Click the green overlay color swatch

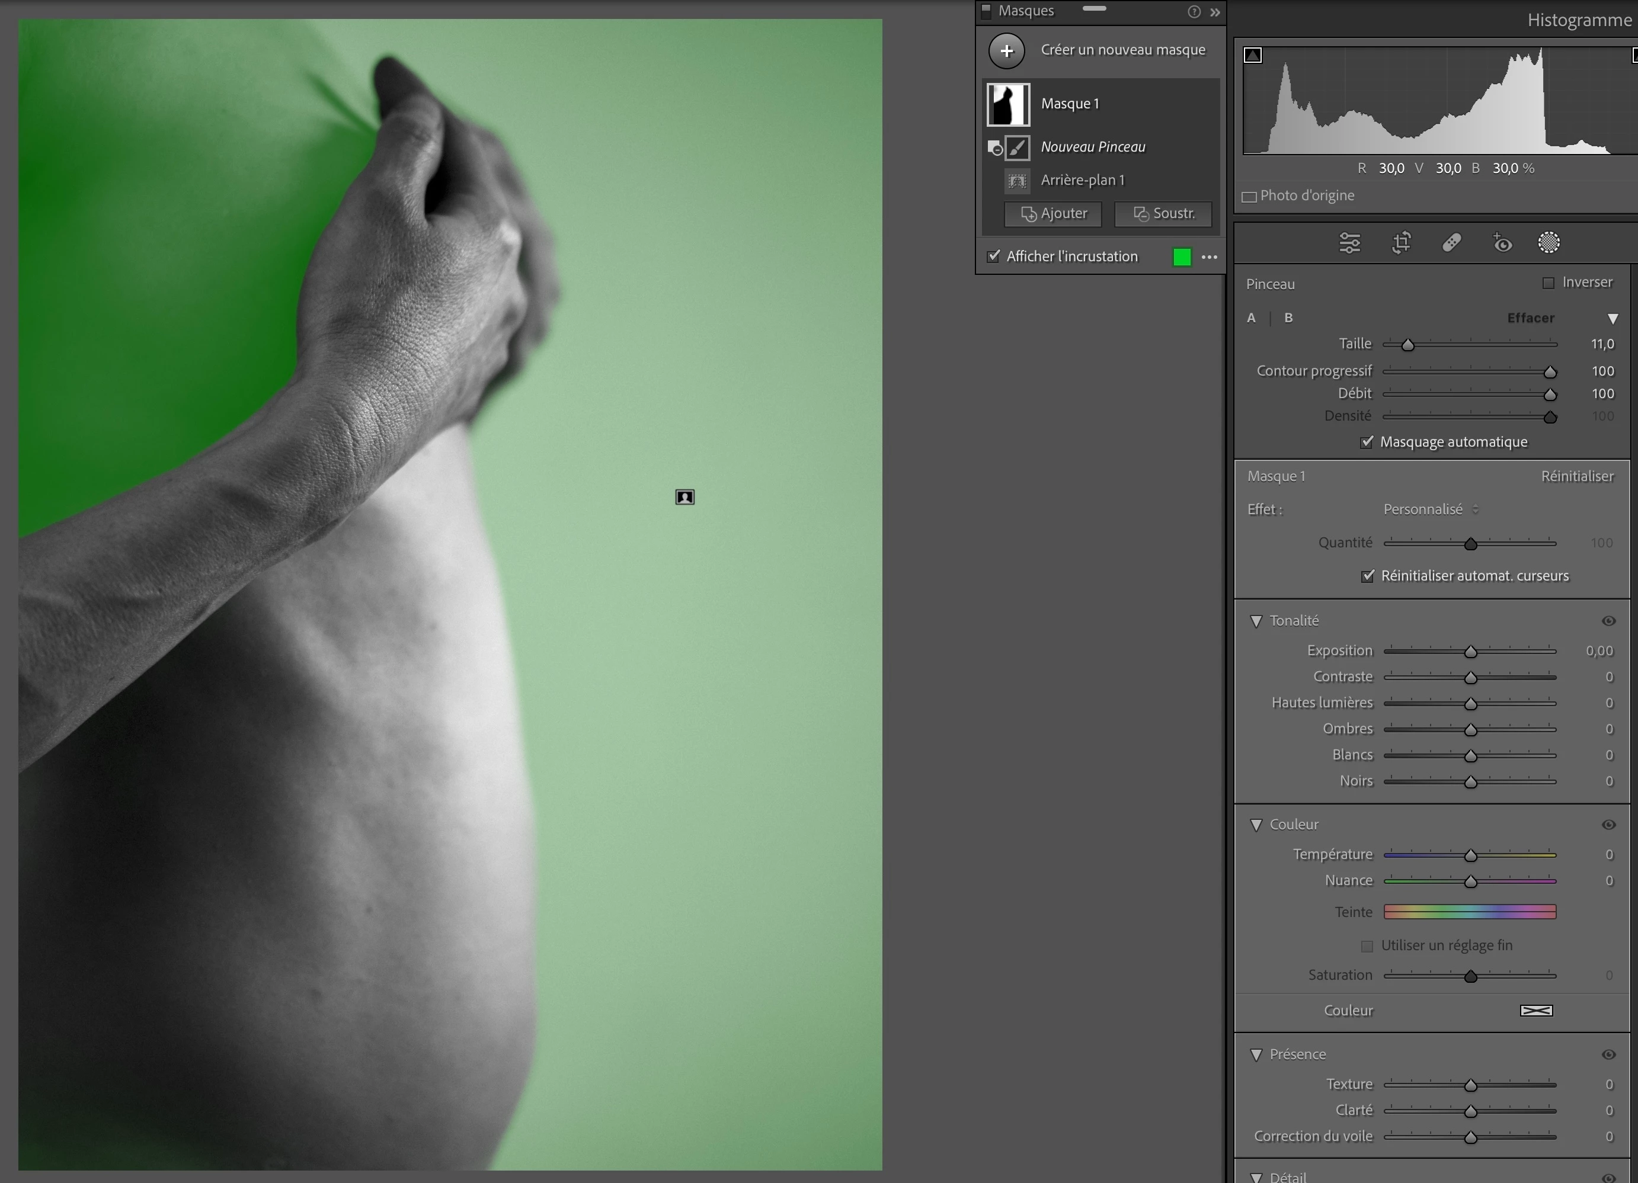(1182, 257)
